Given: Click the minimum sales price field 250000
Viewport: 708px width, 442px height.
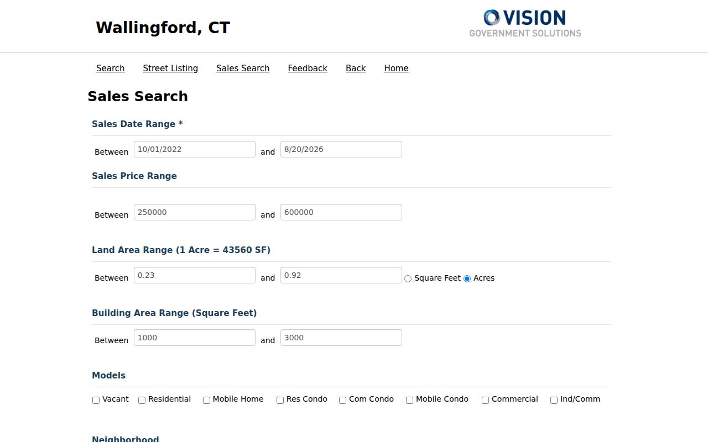Looking at the screenshot, I should click(195, 212).
